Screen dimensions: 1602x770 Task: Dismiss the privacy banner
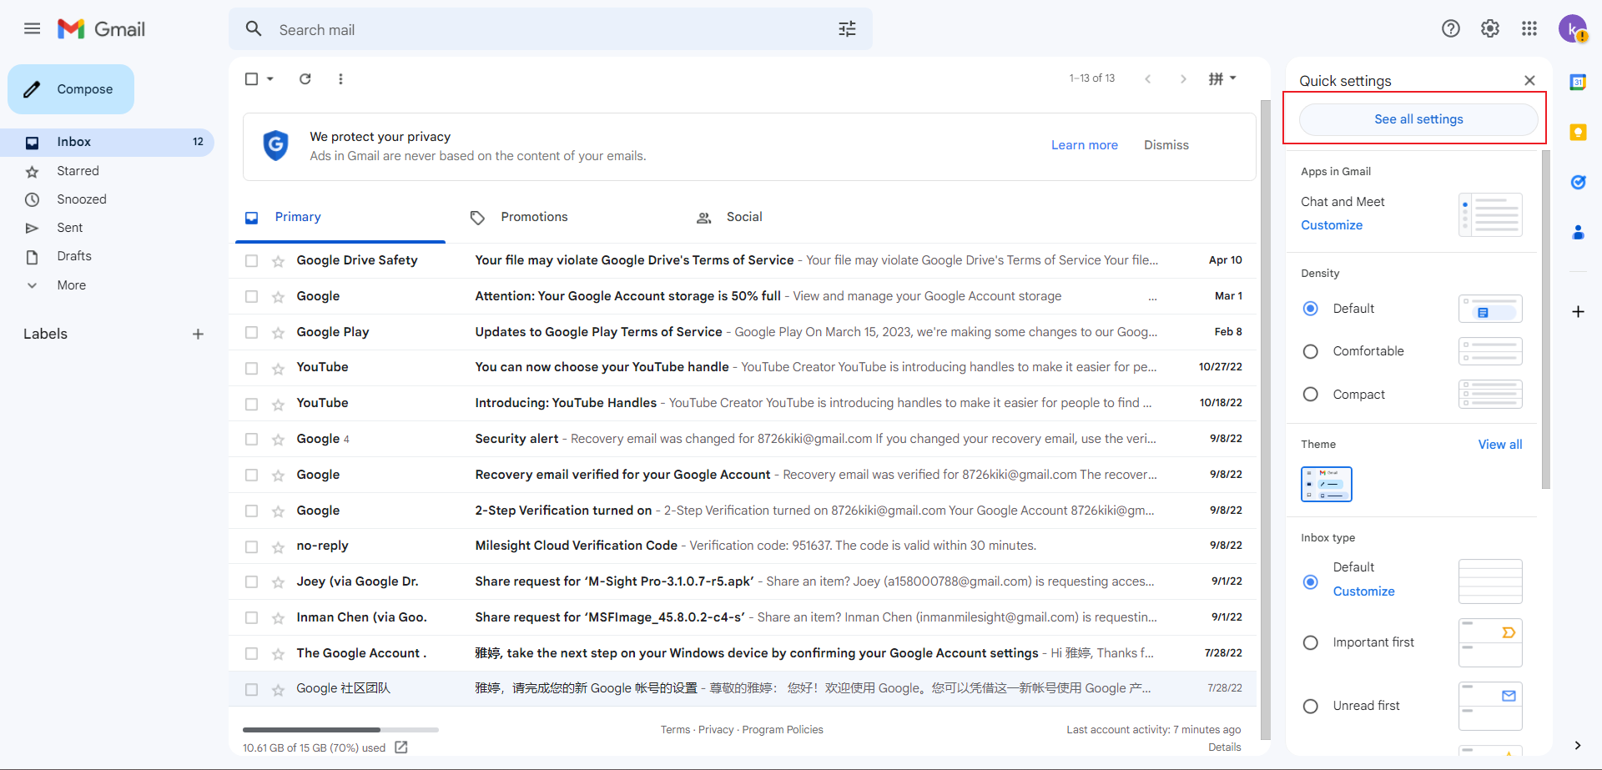pos(1166,145)
